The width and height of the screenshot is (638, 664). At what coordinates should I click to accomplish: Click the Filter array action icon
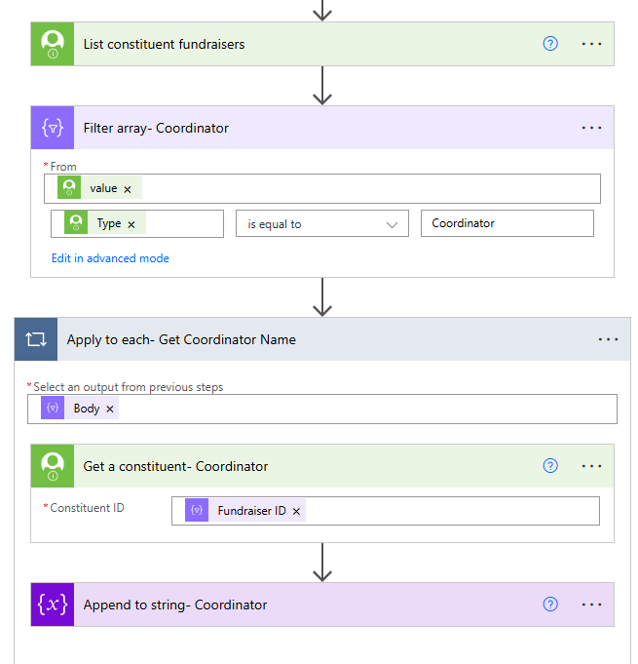coord(53,128)
